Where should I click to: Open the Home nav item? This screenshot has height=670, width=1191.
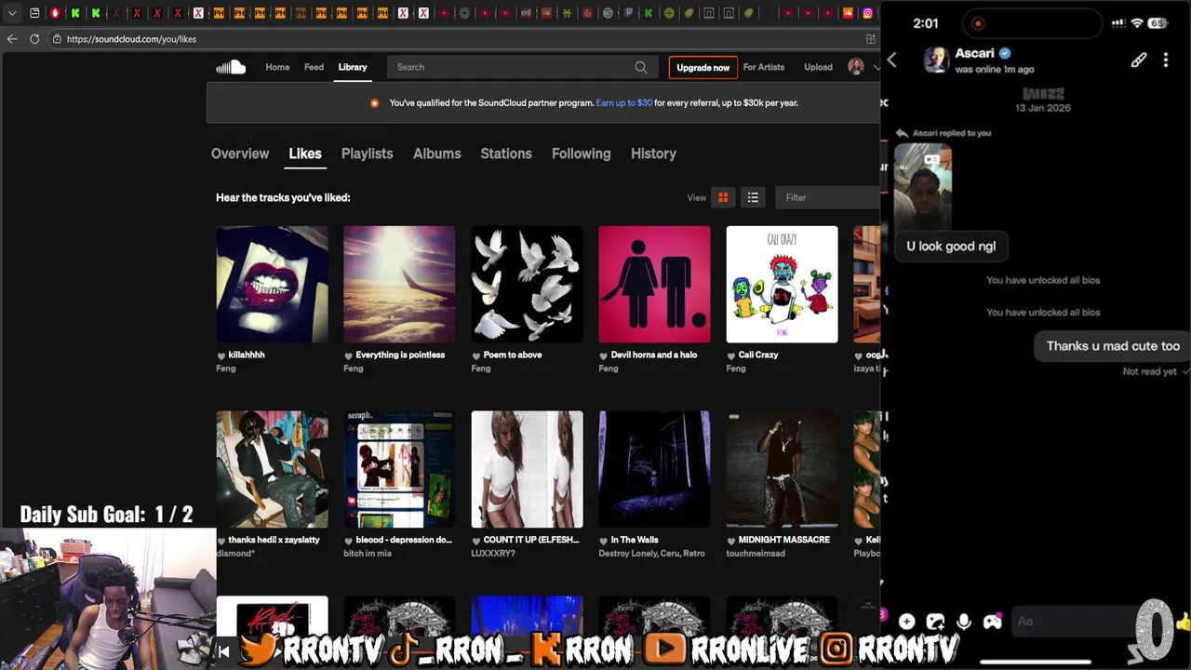pos(277,67)
